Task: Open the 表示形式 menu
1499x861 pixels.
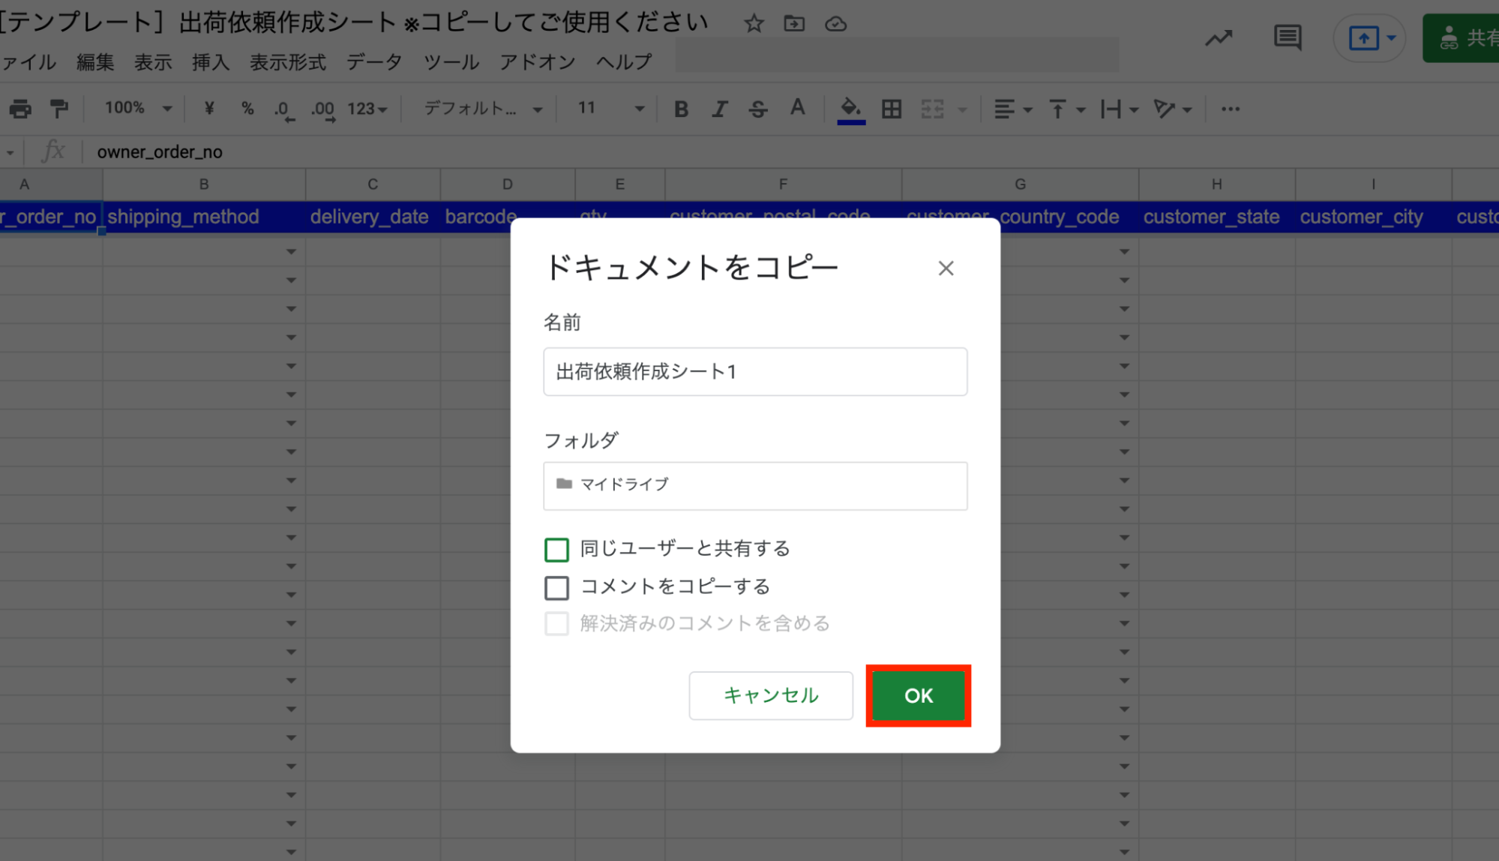Action: (288, 62)
